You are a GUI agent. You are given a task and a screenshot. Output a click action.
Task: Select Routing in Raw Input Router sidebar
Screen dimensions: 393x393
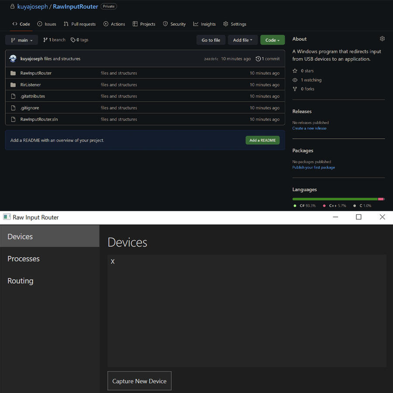(x=50, y=281)
